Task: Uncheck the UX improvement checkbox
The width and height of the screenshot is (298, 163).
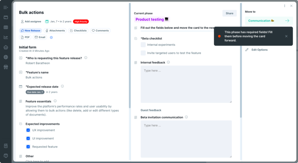Action: [x=28, y=130]
